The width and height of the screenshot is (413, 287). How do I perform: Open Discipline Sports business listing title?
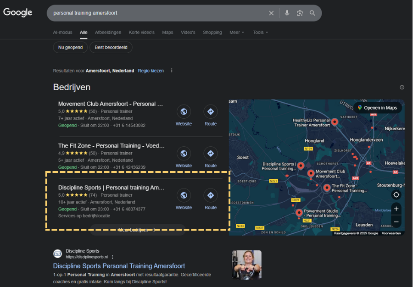point(112,188)
